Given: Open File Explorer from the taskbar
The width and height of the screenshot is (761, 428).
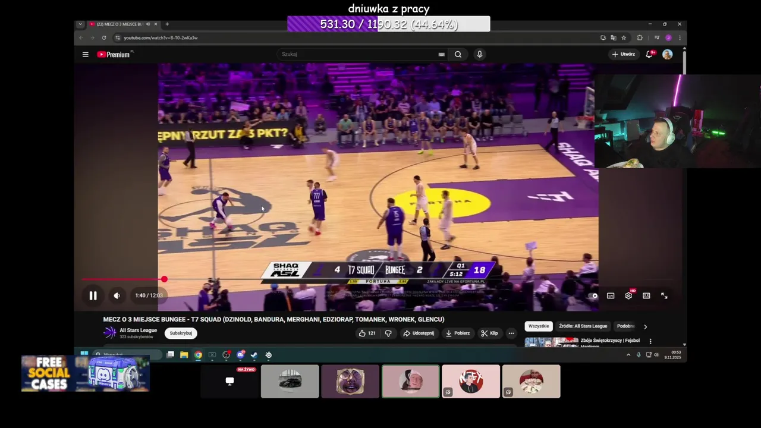Looking at the screenshot, I should [184, 355].
